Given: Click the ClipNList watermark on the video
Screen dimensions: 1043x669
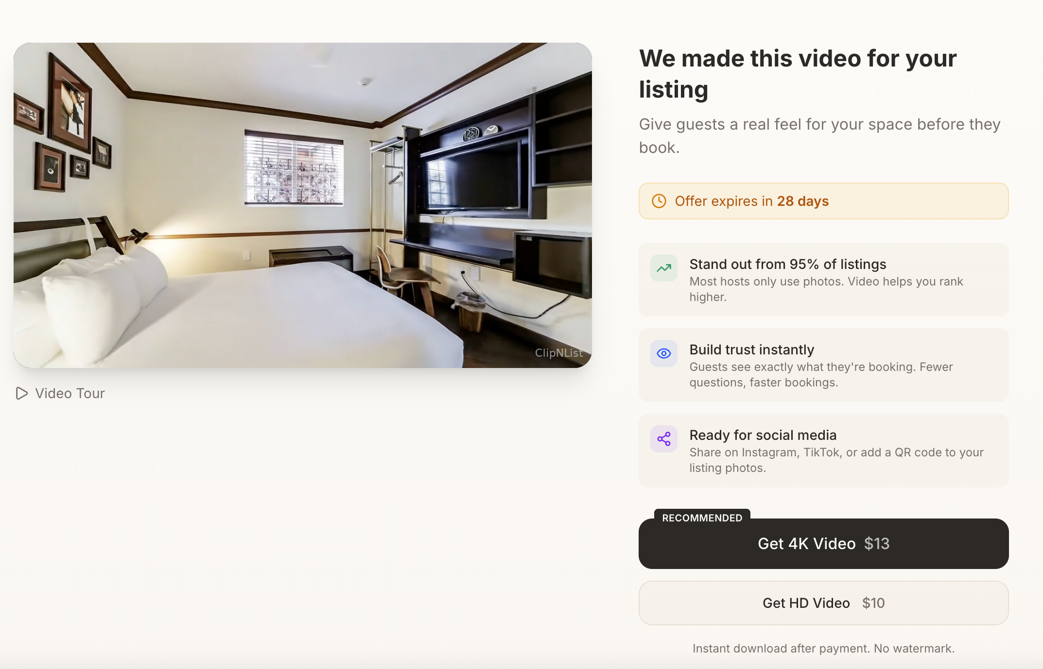Looking at the screenshot, I should pyautogui.click(x=559, y=353).
